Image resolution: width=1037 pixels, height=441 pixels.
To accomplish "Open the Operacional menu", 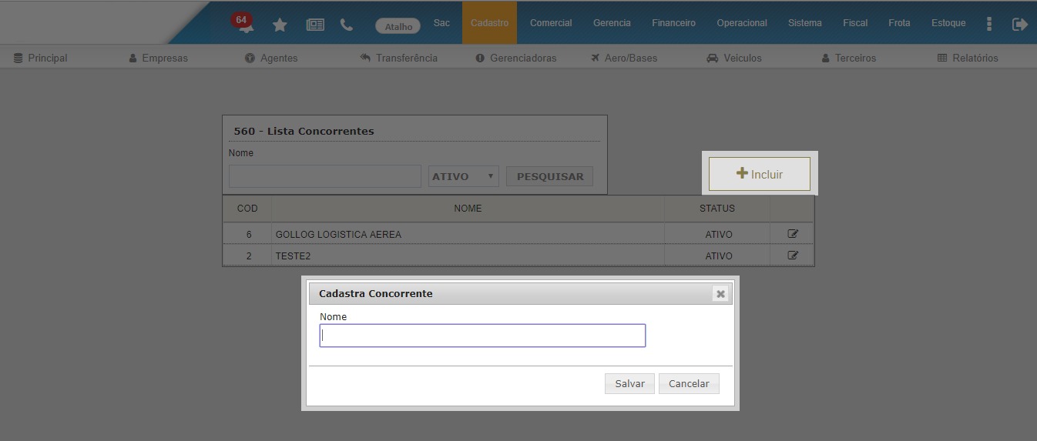I will pos(742,23).
